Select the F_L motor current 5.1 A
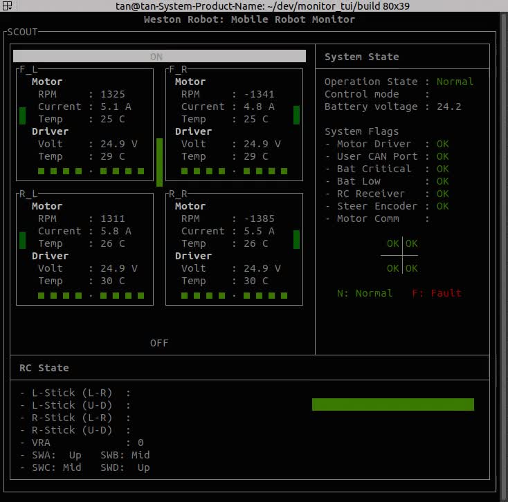 [116, 106]
